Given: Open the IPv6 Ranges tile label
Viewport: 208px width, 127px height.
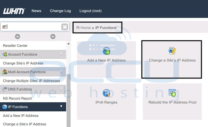Looking at the screenshot, I should [x=106, y=102].
